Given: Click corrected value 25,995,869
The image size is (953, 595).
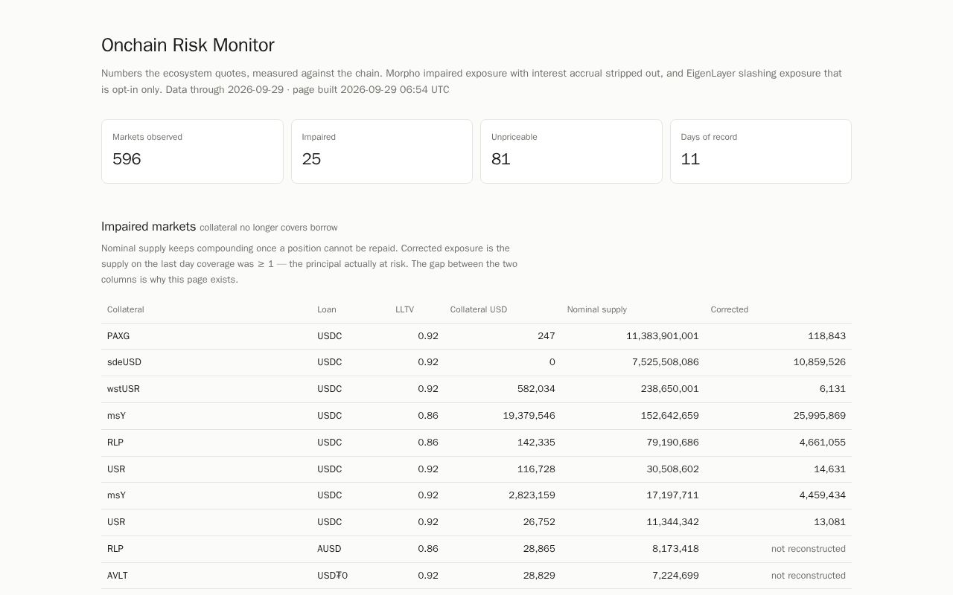Looking at the screenshot, I should [820, 416].
